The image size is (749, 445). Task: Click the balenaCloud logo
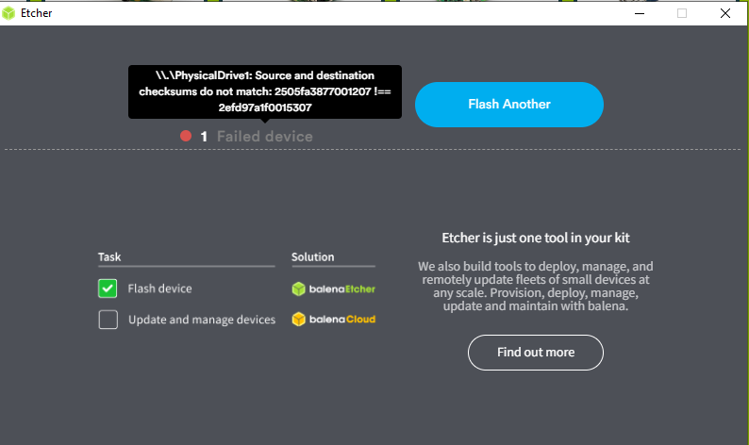click(333, 319)
